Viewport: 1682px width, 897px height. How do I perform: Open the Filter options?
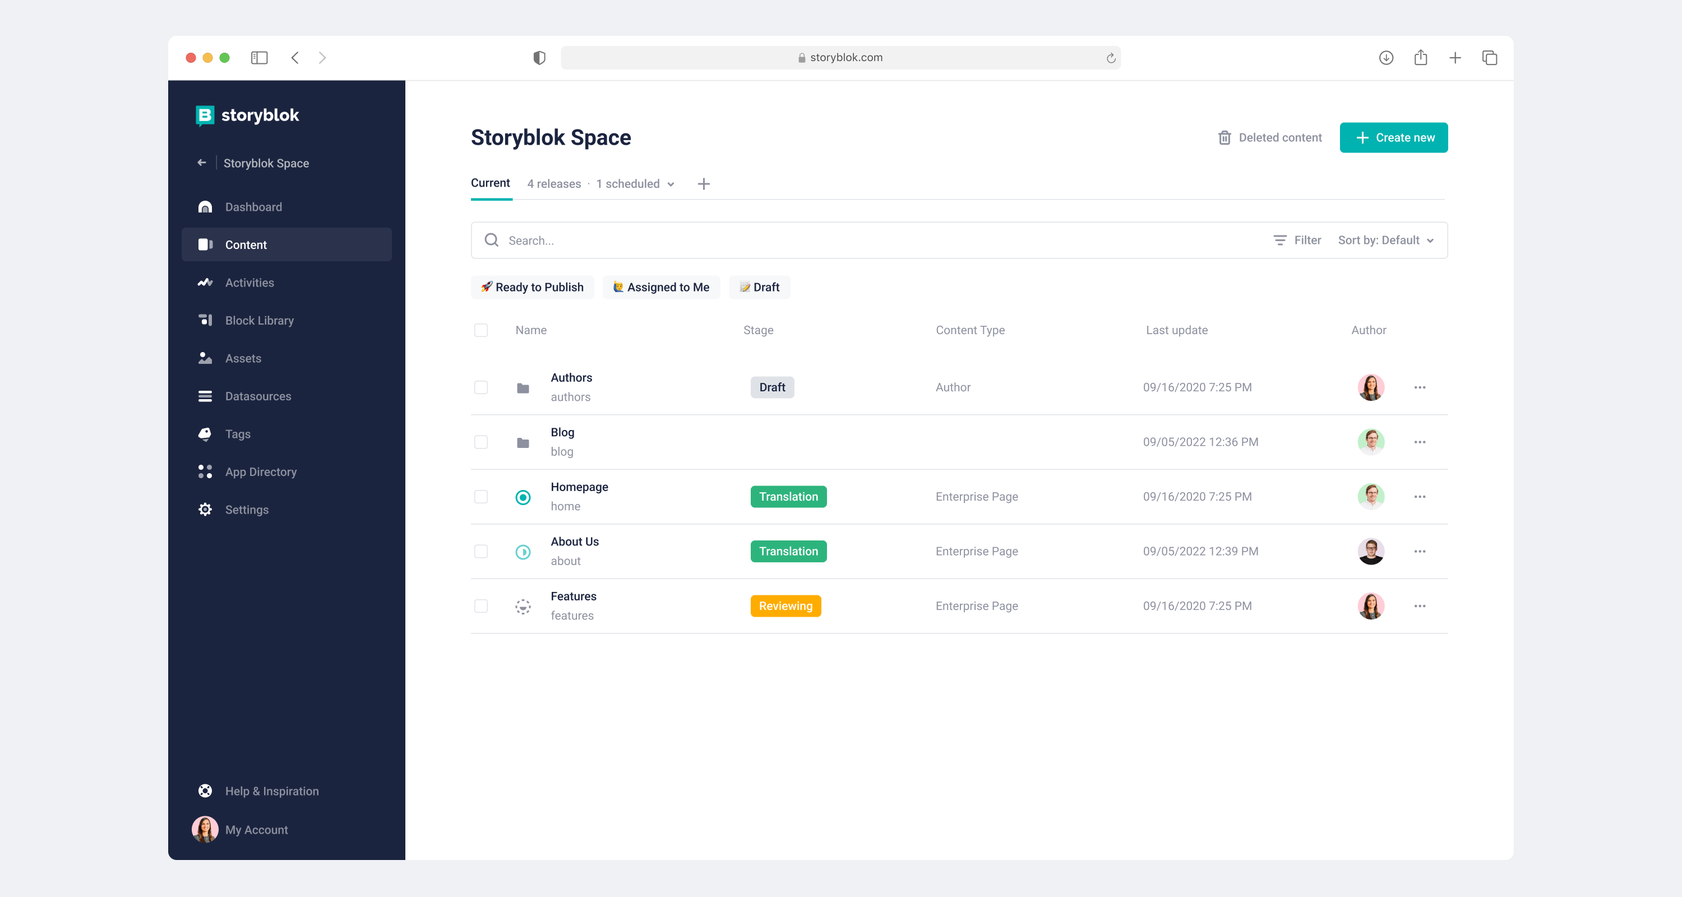(x=1297, y=241)
